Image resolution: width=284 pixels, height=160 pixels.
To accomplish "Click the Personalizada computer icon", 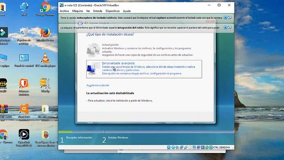I will pyautogui.click(x=93, y=68).
